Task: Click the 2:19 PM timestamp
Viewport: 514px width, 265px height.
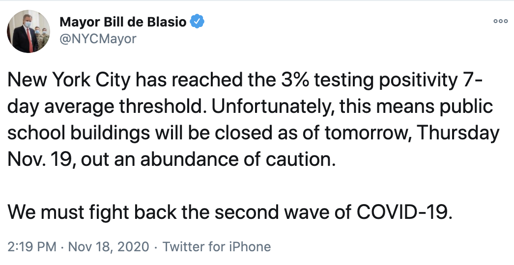Action: [x=32, y=247]
